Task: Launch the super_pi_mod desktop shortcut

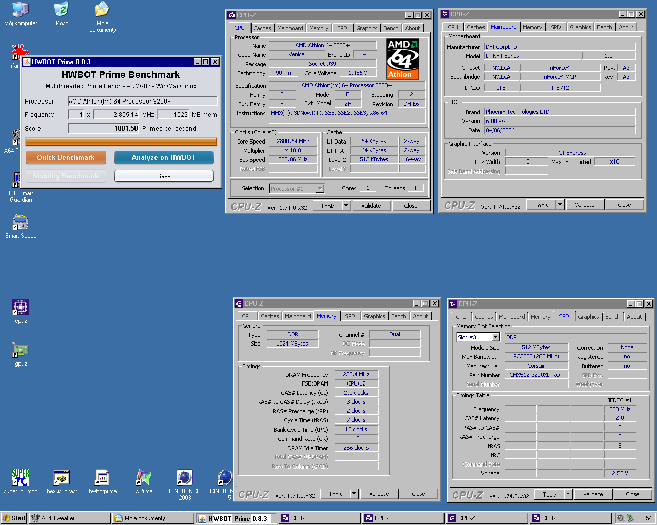Action: point(21,482)
